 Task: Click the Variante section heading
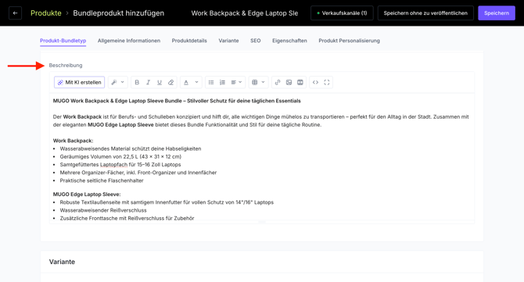tap(62, 262)
